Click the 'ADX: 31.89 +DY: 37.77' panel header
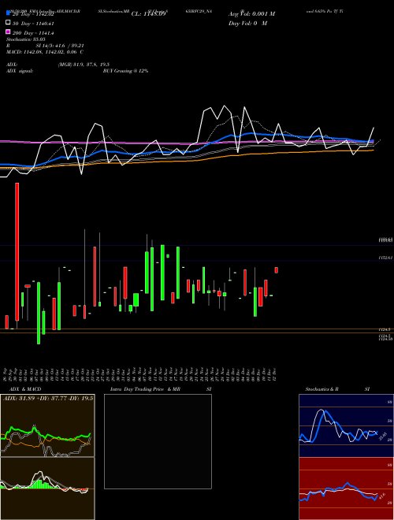 pos(48,398)
